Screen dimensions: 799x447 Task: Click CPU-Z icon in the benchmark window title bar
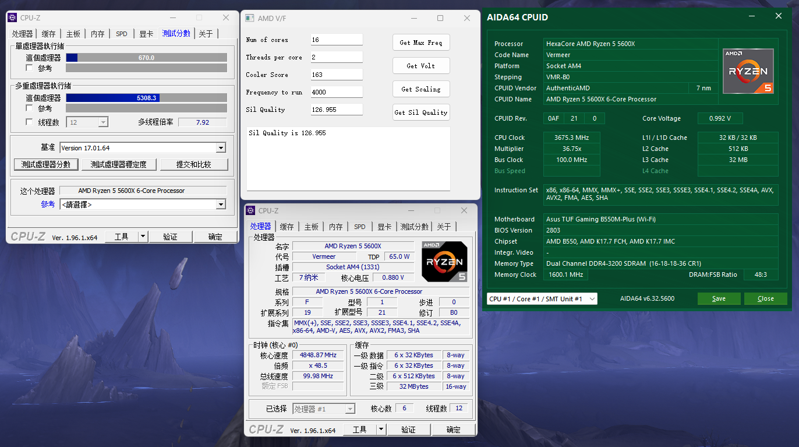click(12, 17)
